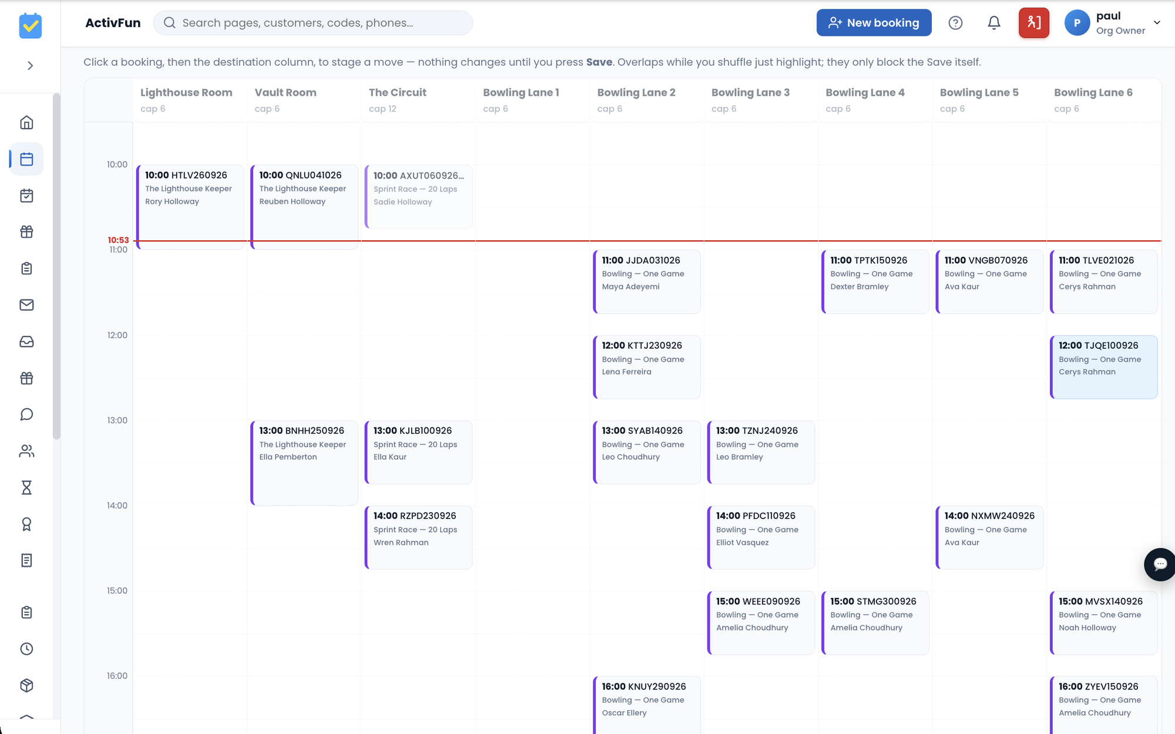Viewport: 1175px width, 734px height.
Task: Open the package box icon
Action: pos(26,685)
